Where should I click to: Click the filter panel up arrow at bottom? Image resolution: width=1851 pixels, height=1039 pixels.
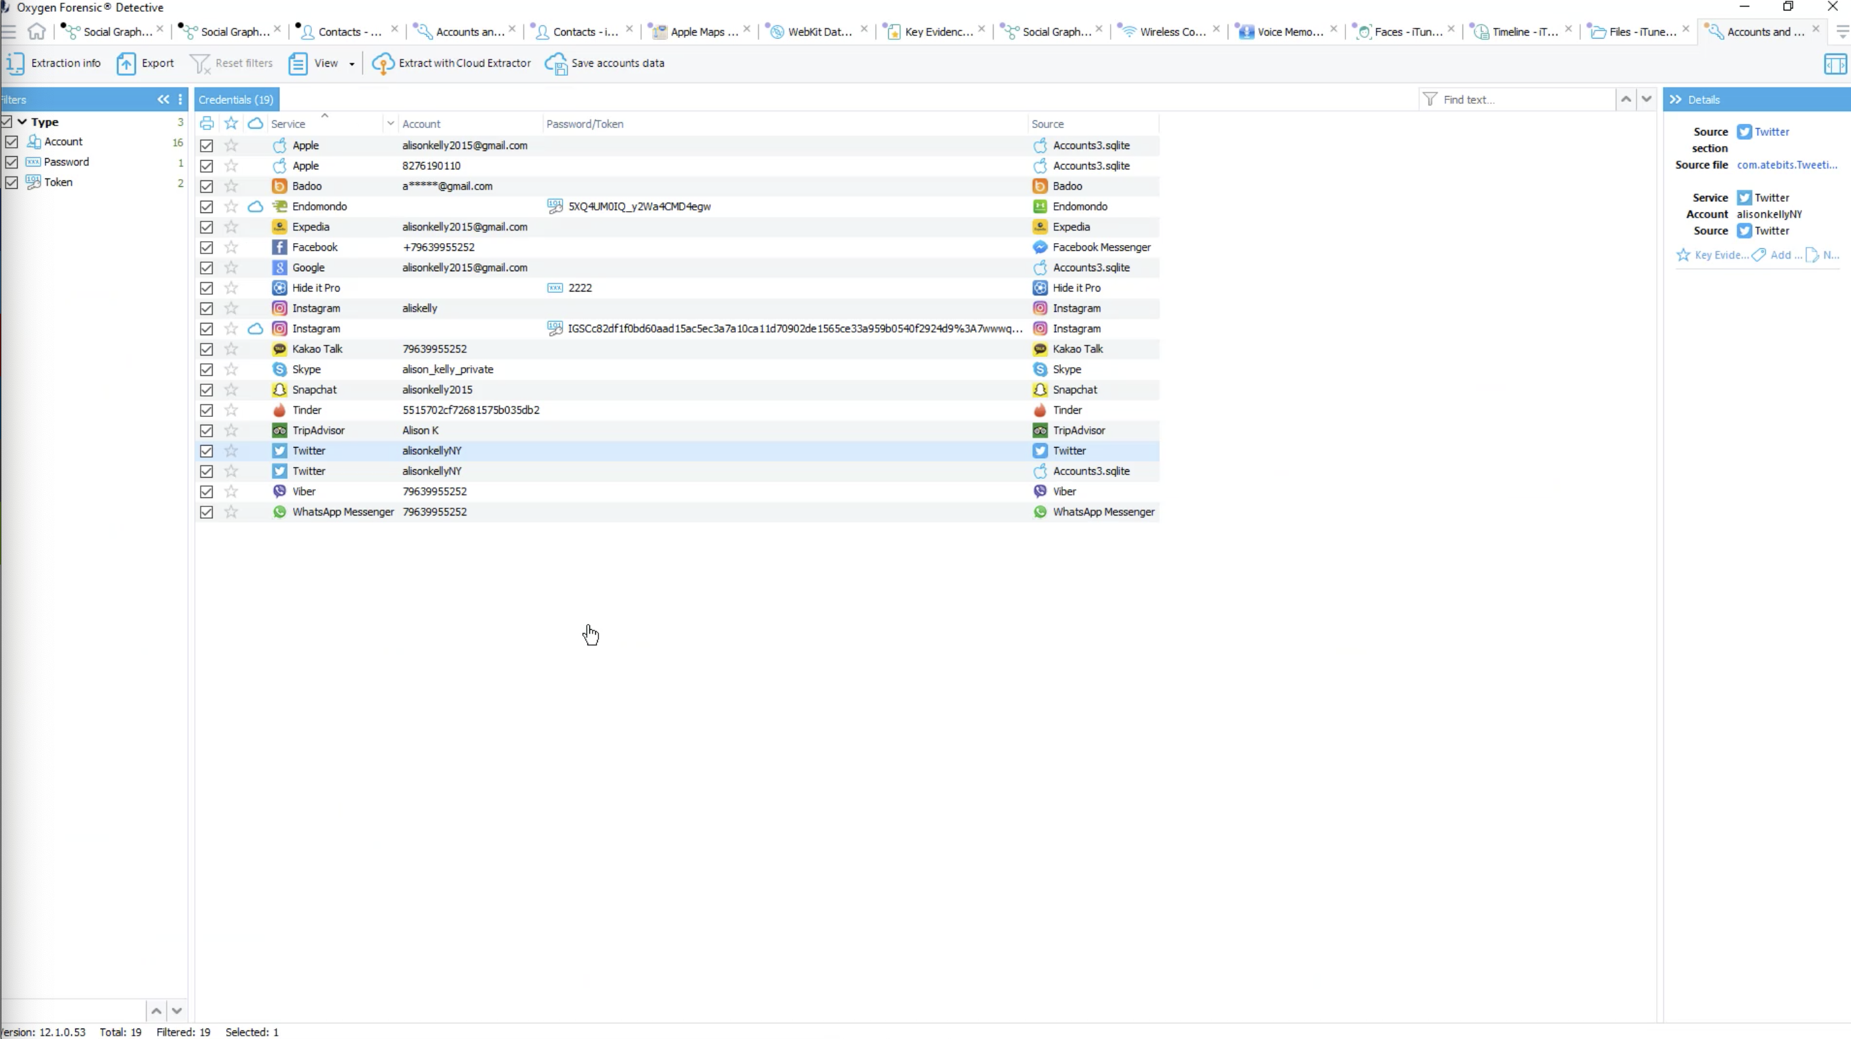[156, 1011]
